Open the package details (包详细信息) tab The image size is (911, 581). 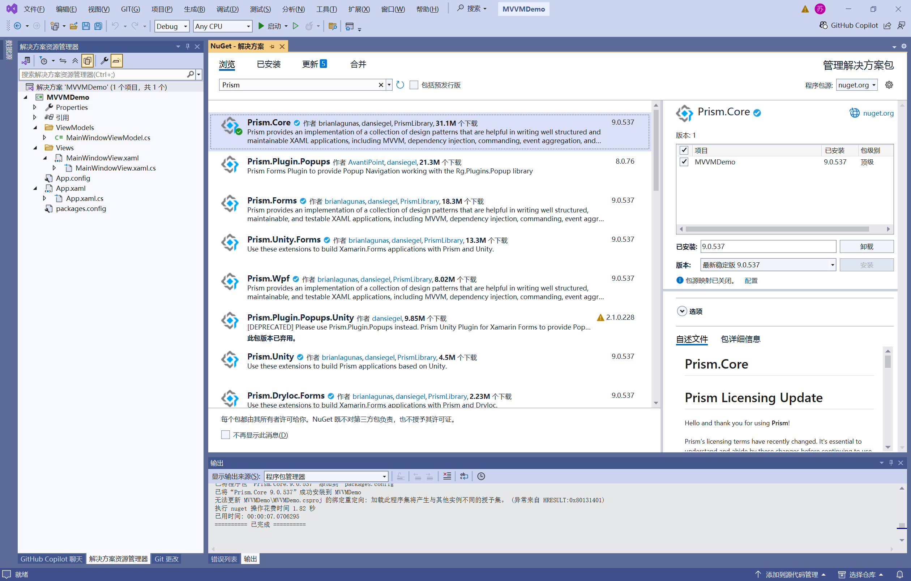740,339
